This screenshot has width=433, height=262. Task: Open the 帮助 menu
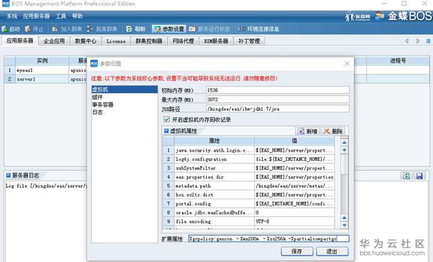coord(77,16)
